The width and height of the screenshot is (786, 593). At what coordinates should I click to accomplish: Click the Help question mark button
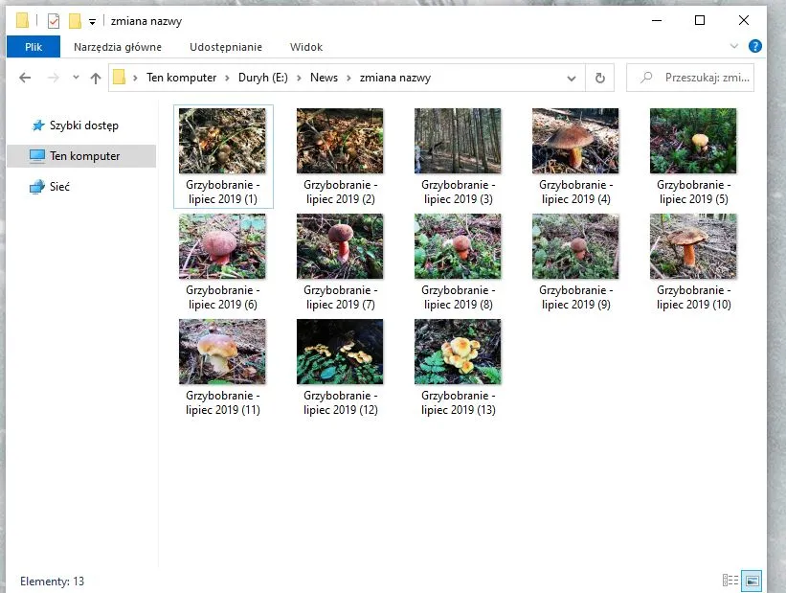coord(755,46)
